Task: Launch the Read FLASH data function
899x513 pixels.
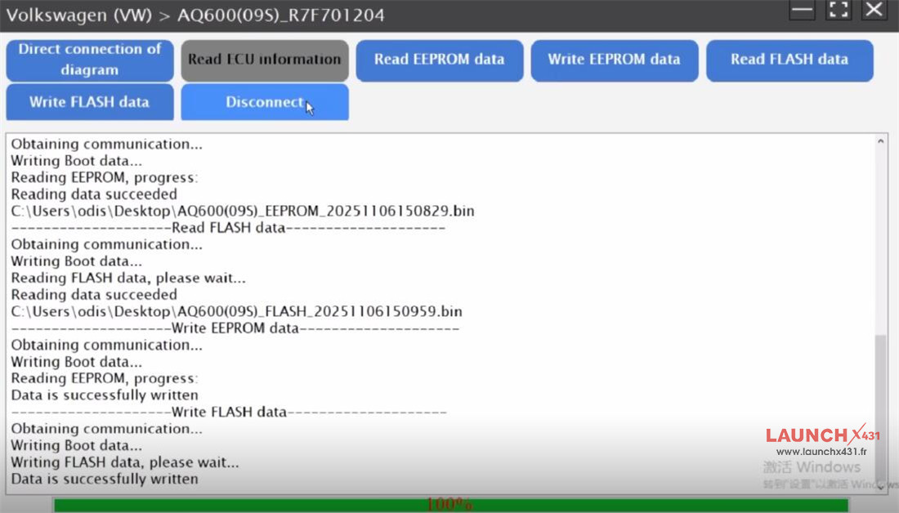Action: point(789,60)
